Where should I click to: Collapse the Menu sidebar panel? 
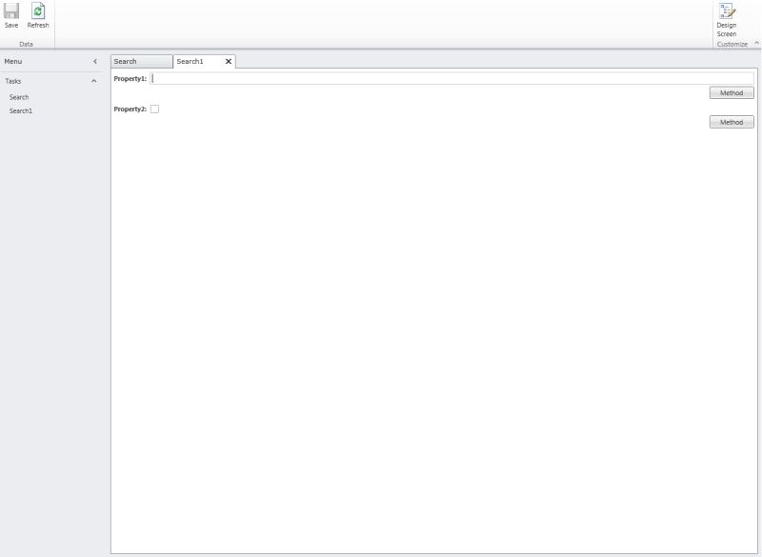94,59
